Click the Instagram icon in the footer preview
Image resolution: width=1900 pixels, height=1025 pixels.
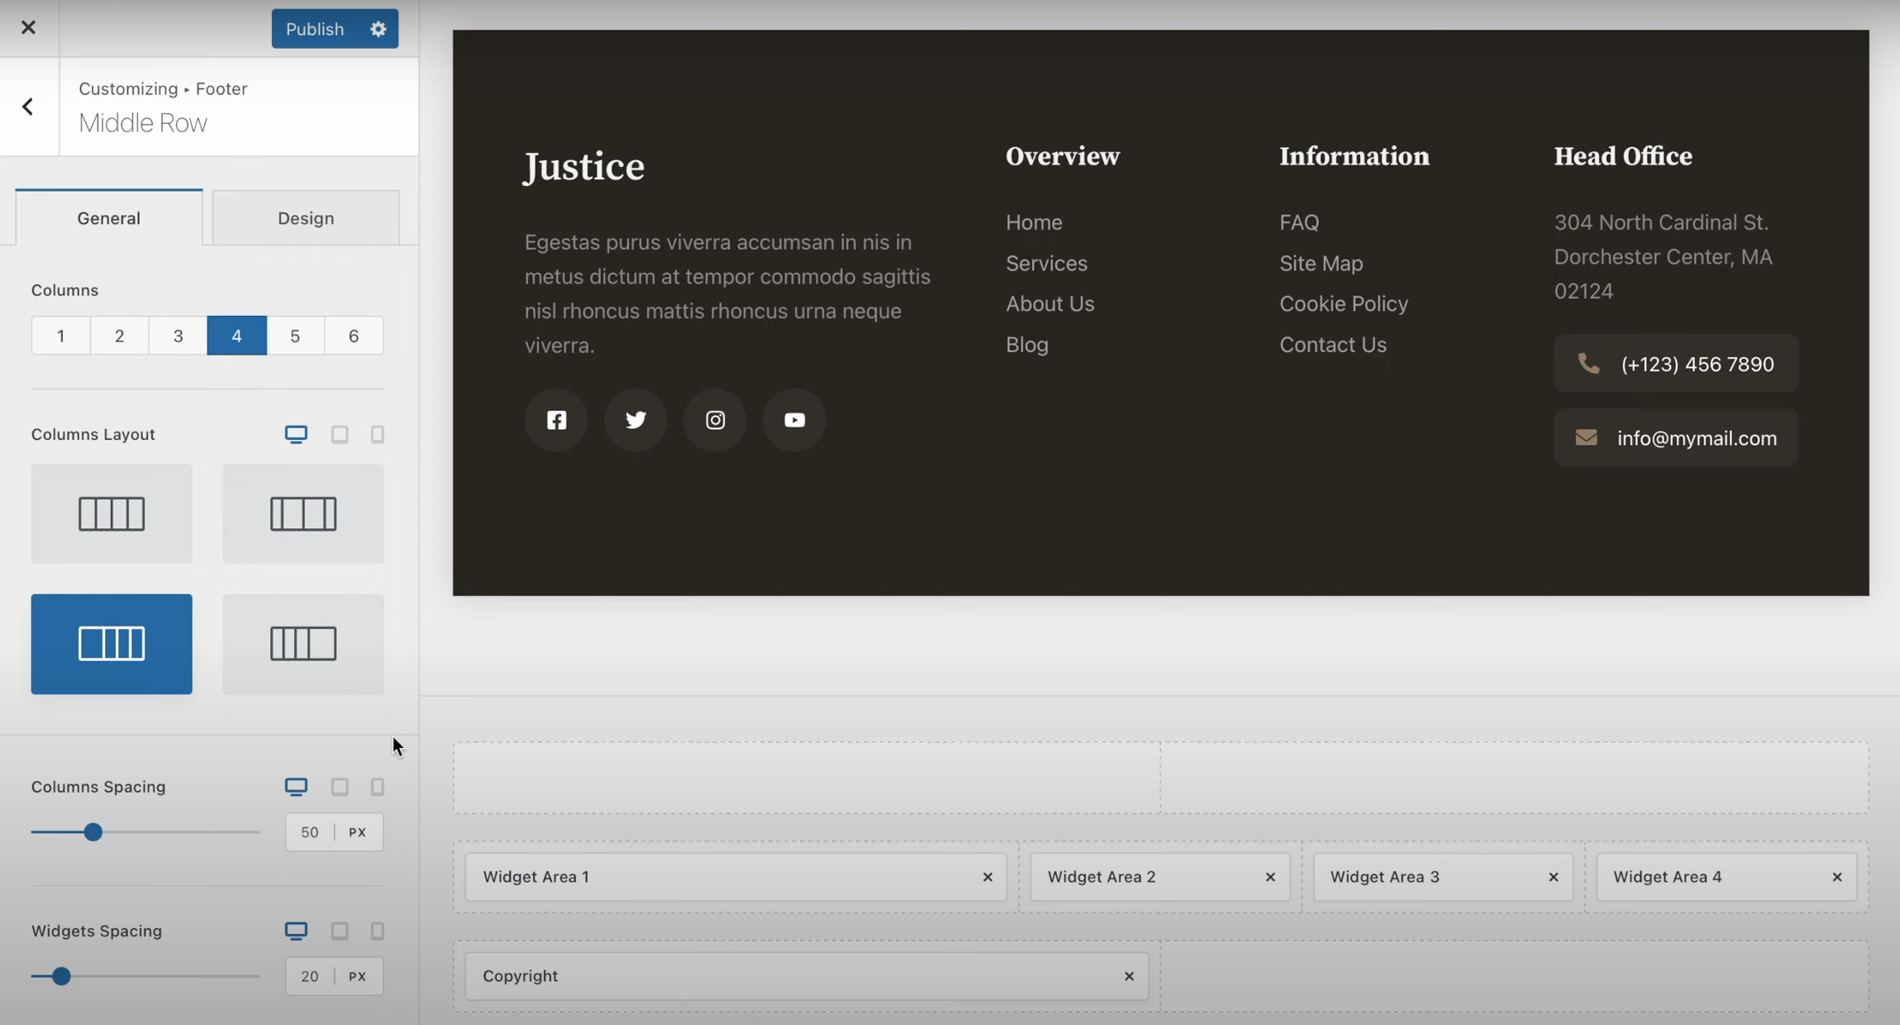point(713,420)
